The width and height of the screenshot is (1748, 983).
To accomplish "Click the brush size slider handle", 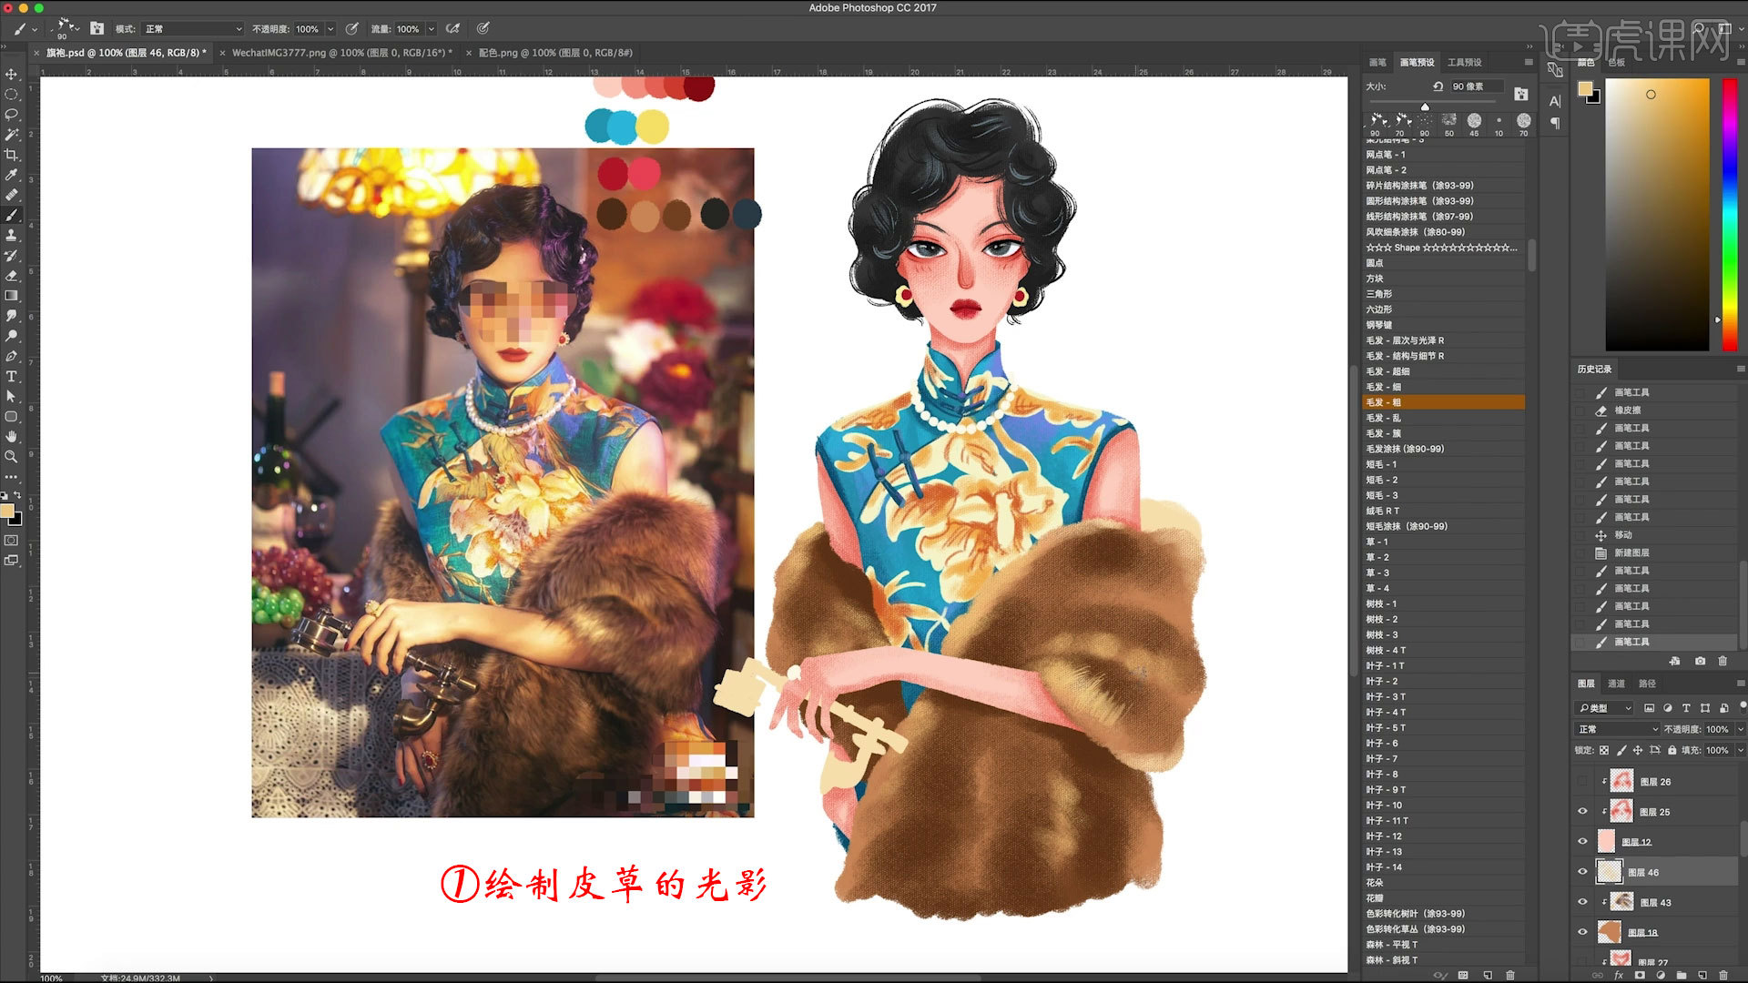I will (x=1425, y=107).
